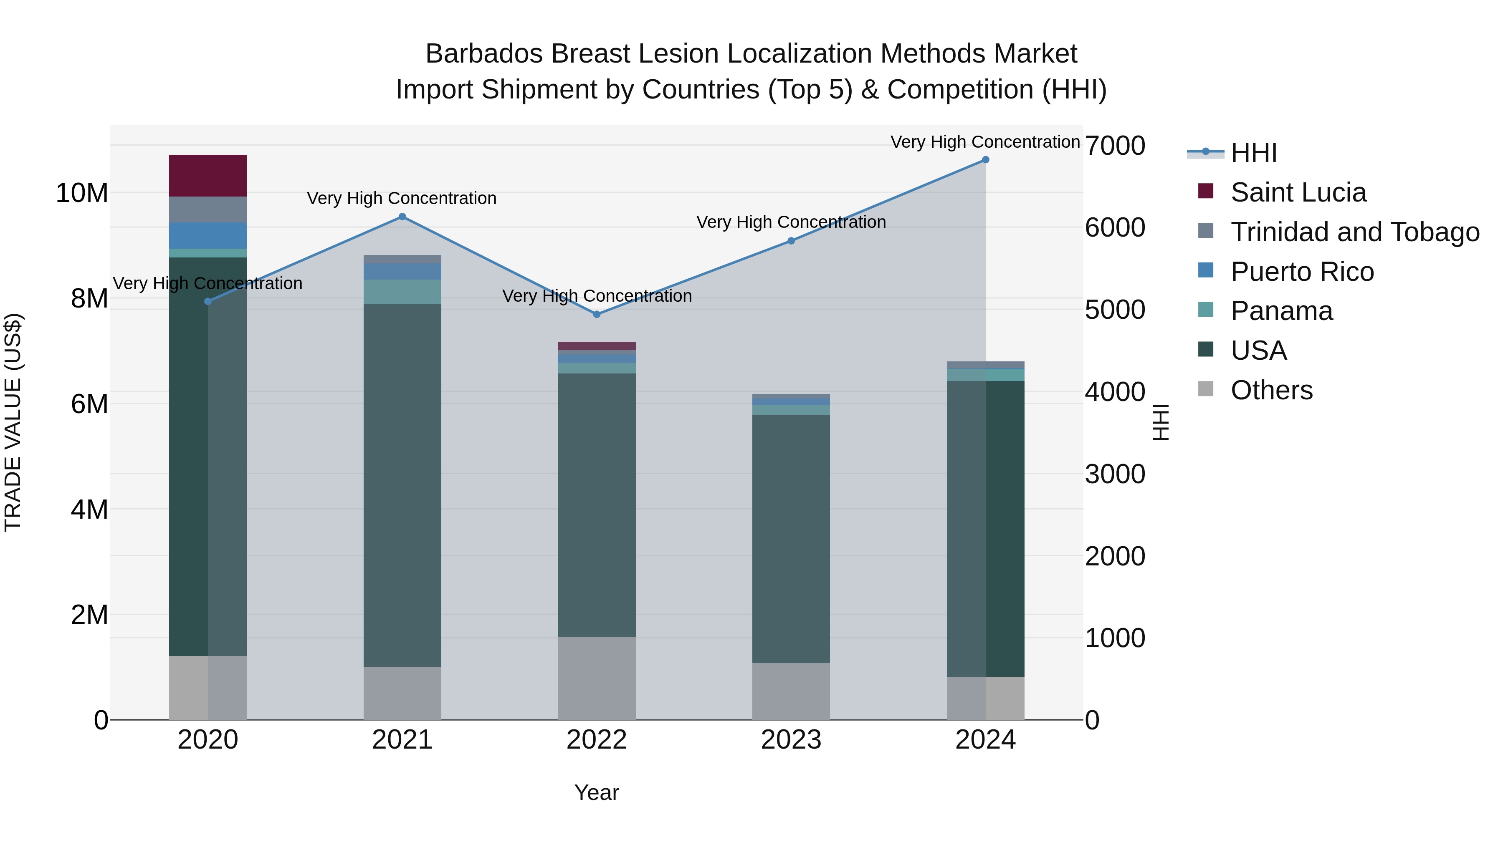Select the 2023 HHI data point
The image size is (1503, 845).
791,241
